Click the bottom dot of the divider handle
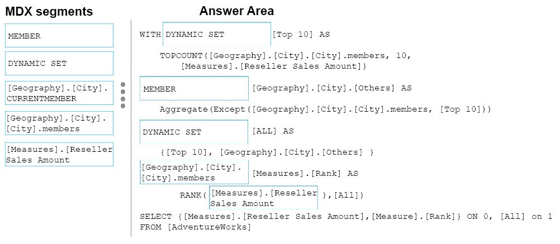 point(123,106)
